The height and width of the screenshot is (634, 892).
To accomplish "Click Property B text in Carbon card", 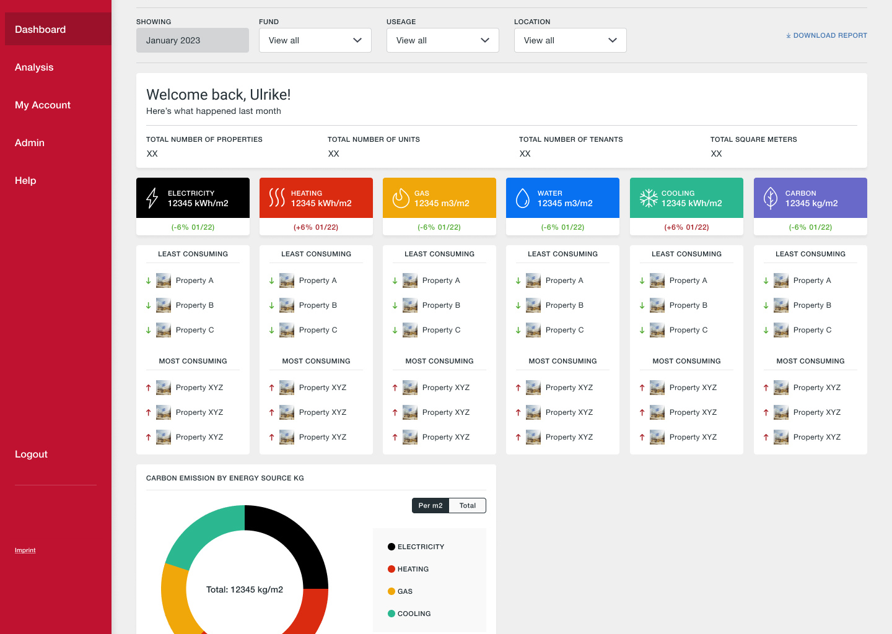I will pyautogui.click(x=812, y=305).
